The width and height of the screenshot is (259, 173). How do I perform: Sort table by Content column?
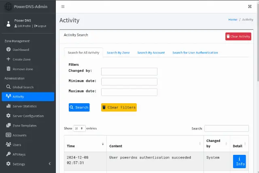pyautogui.click(x=155, y=144)
